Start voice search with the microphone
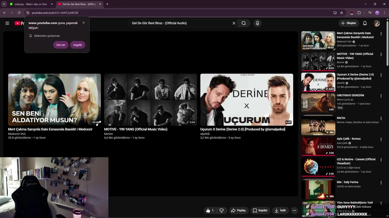Image resolution: width=389 pixels, height=218 pixels. 257,23
